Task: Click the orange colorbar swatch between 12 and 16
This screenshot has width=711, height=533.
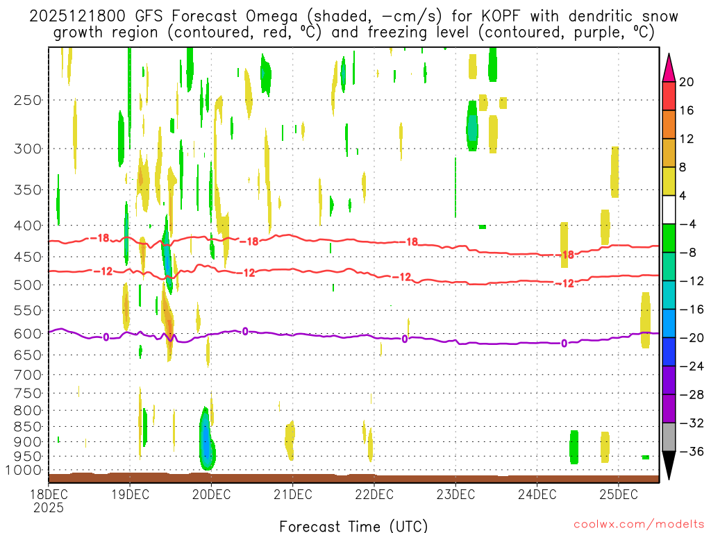Action: [669, 124]
